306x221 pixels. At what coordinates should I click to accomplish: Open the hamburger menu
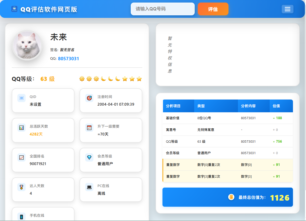(x=287, y=9)
